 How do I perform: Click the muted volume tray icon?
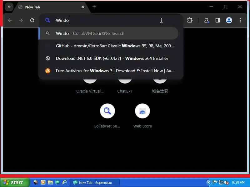pyautogui.click(x=226, y=182)
